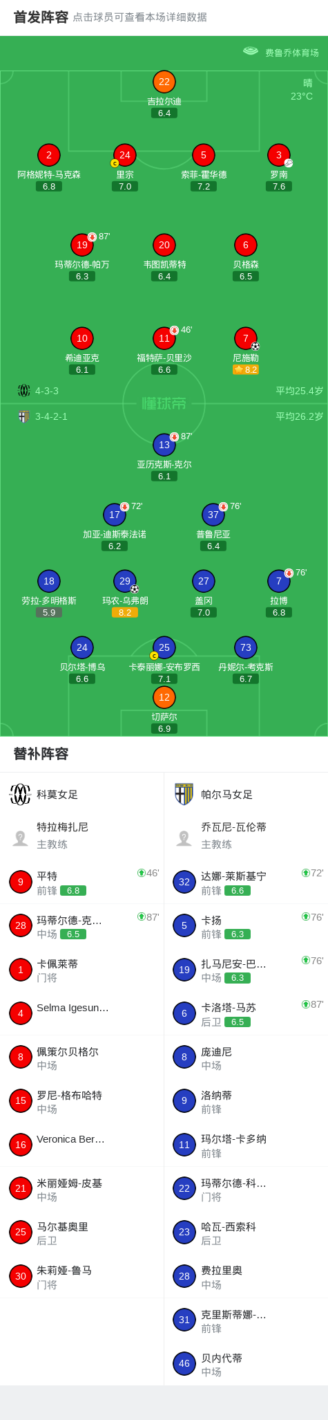Tap orange number 12 切萨尔 goalkeeper icon
The image size is (328, 1420).
[164, 697]
